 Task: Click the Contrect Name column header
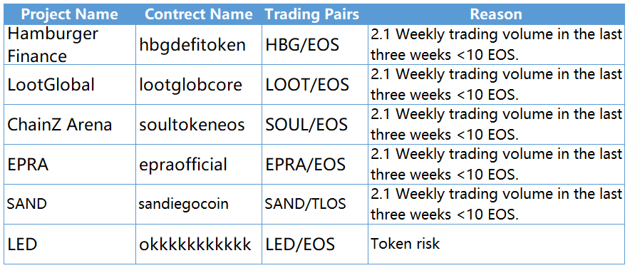click(199, 14)
